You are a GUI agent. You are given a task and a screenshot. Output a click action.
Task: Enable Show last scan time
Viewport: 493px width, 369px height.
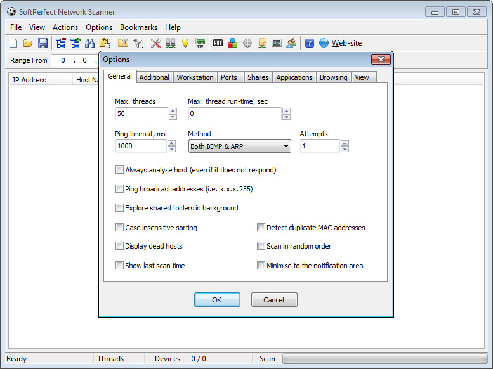click(x=119, y=266)
